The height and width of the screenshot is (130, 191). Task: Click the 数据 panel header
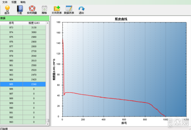pyautogui.click(x=25, y=18)
